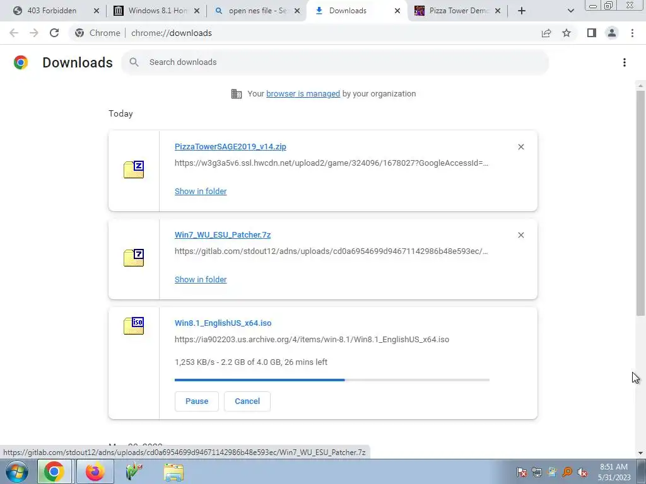Click the 1,253 KB/s download status text
646x484 pixels.
pyautogui.click(x=251, y=362)
